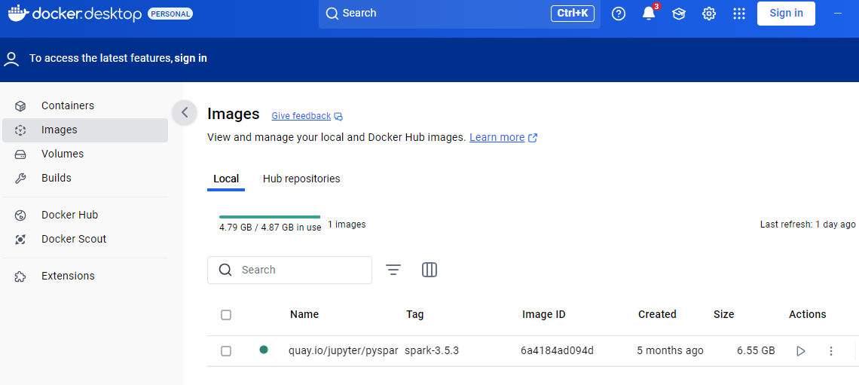Screen dimensions: 859x385
Task: Select Images in the sidebar
Action: [x=85, y=130]
